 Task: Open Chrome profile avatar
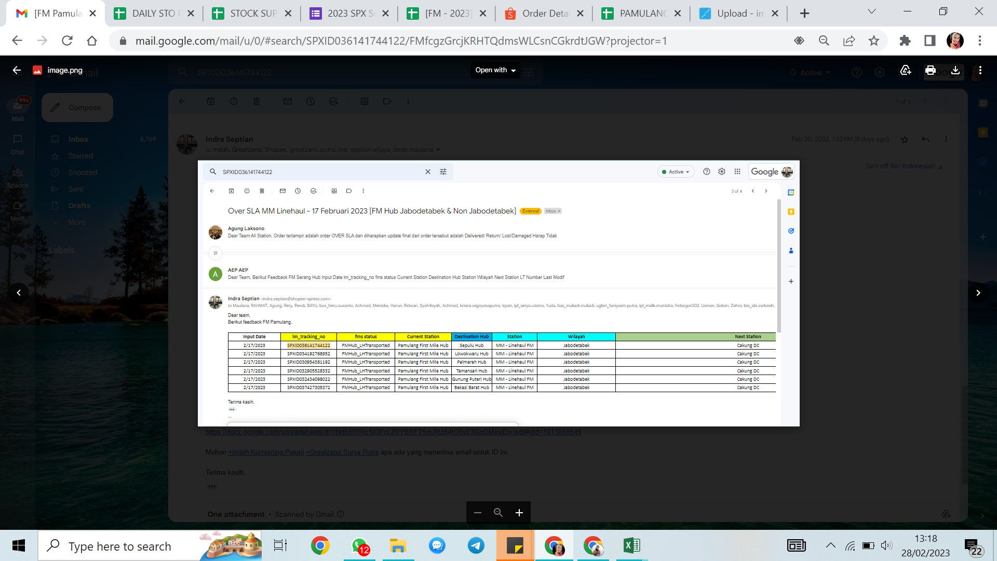(955, 41)
